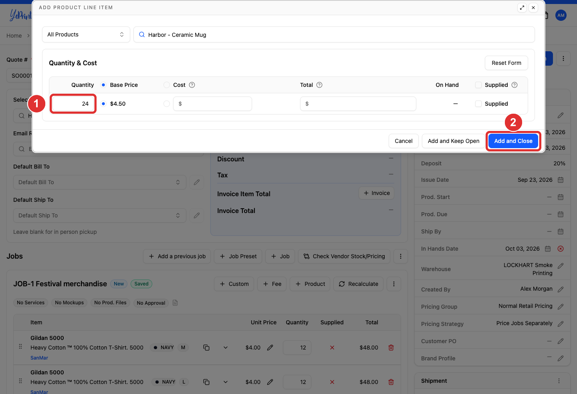This screenshot has width=577, height=394.
Task: Toggle the Supplied header checkbox
Action: point(478,85)
